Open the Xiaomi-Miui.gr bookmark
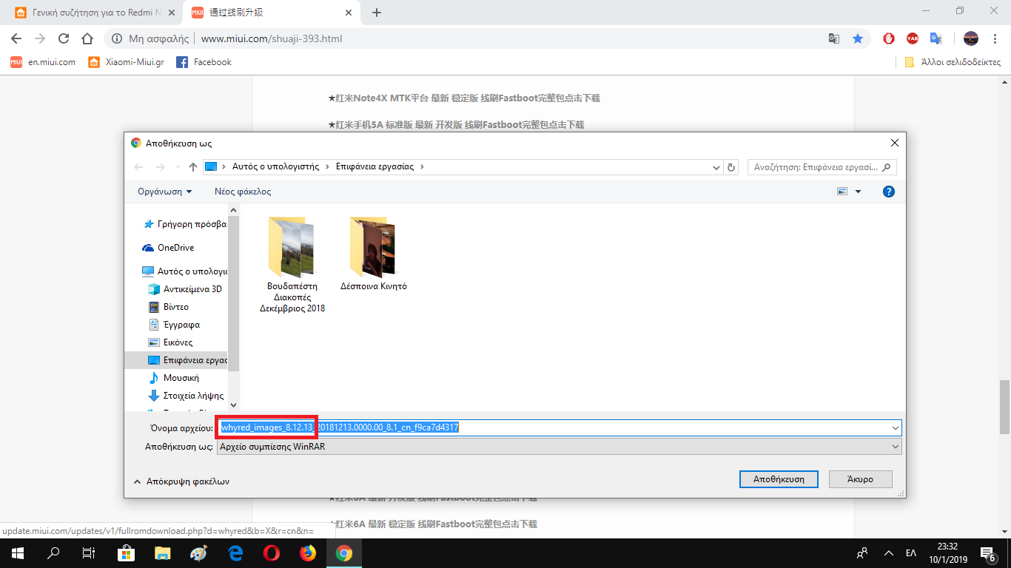 tap(126, 62)
